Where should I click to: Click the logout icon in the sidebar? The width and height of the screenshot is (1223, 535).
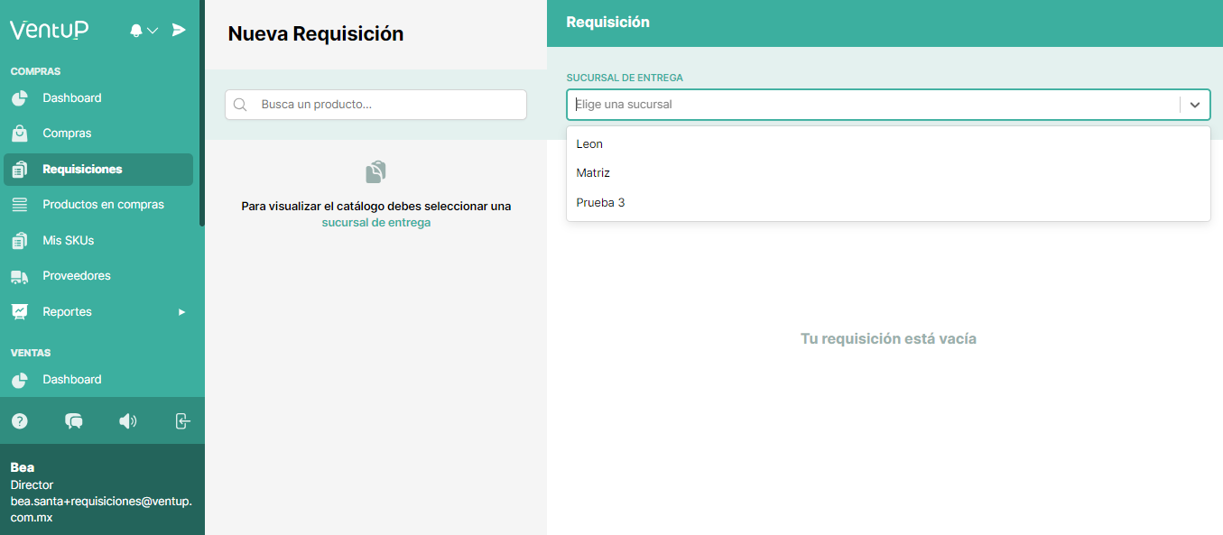click(182, 420)
